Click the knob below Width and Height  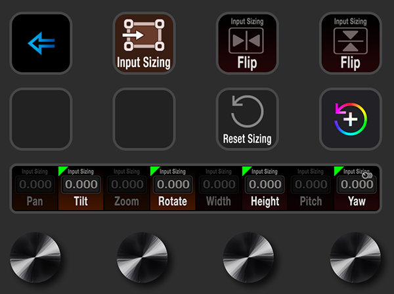click(248, 258)
